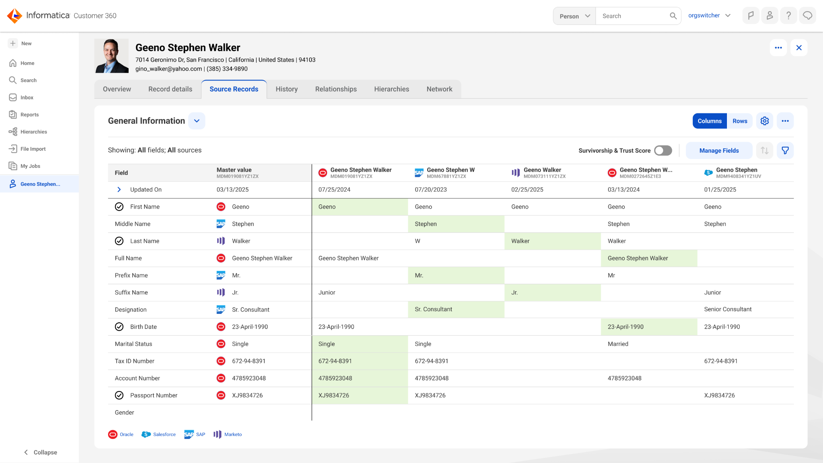Viewport: 823px width, 463px height.
Task: Toggle the First Name row check circle
Action: 119,207
